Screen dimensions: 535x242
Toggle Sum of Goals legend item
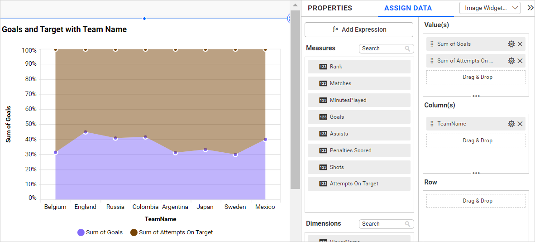click(100, 232)
